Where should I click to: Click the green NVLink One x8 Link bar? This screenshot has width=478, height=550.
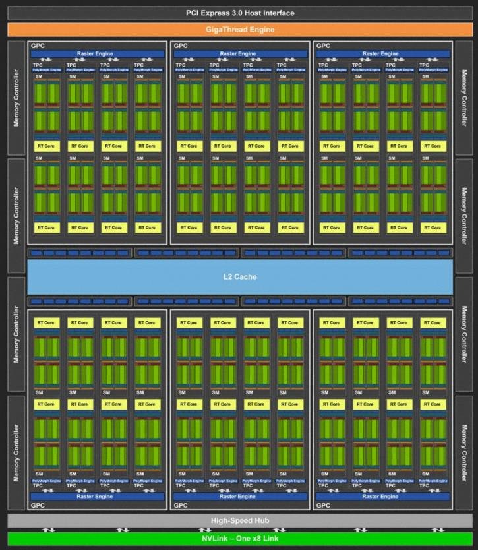(x=240, y=539)
